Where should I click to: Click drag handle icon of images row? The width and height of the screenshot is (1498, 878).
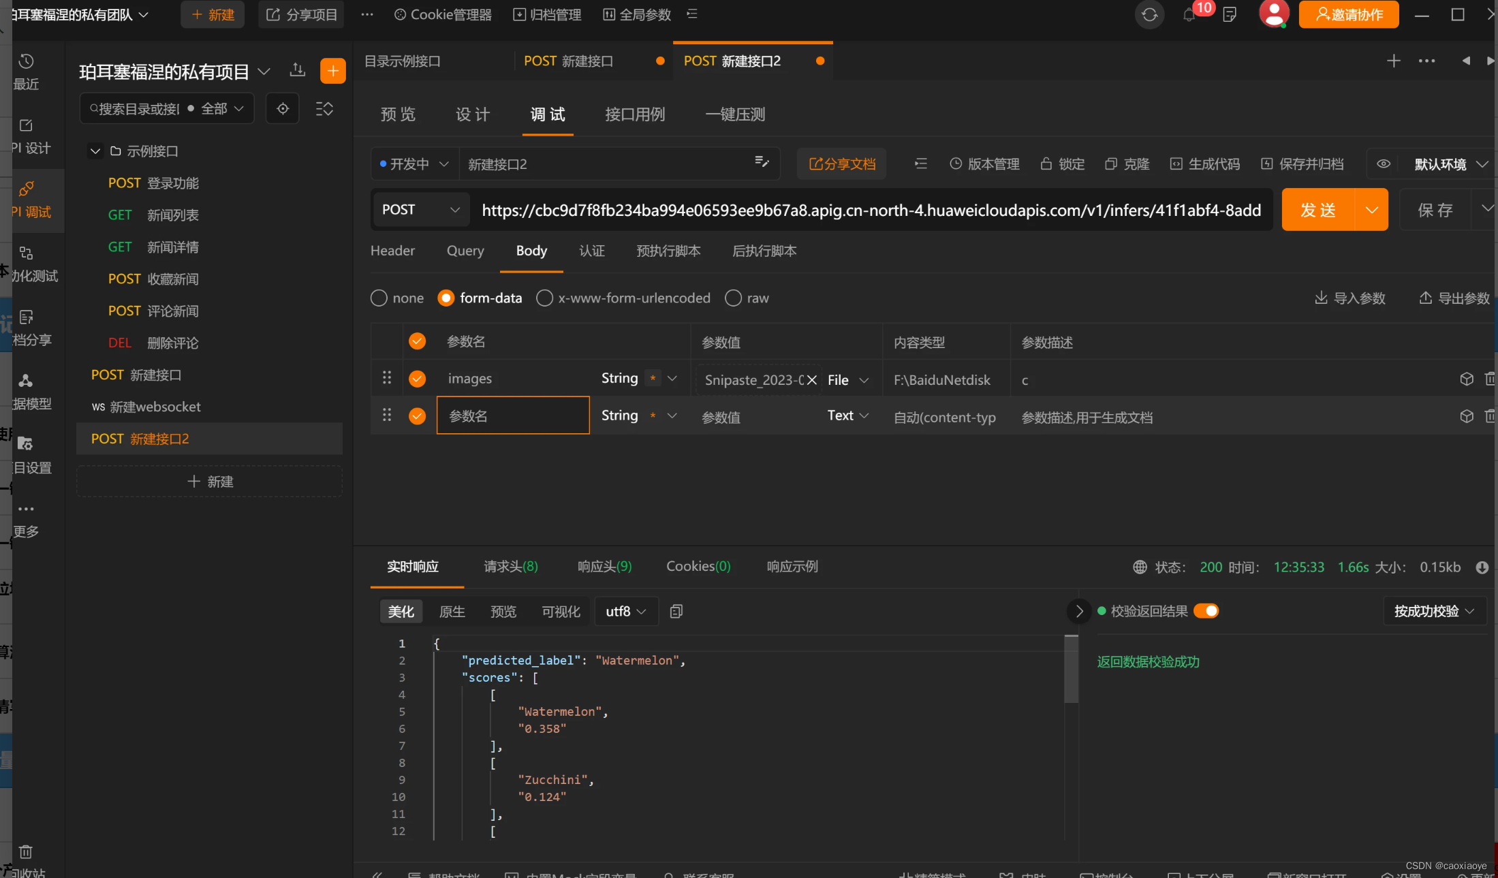(x=386, y=377)
